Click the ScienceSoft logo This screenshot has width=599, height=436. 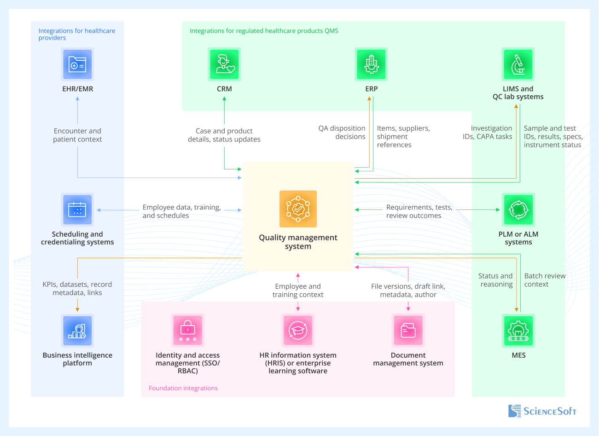click(x=542, y=411)
